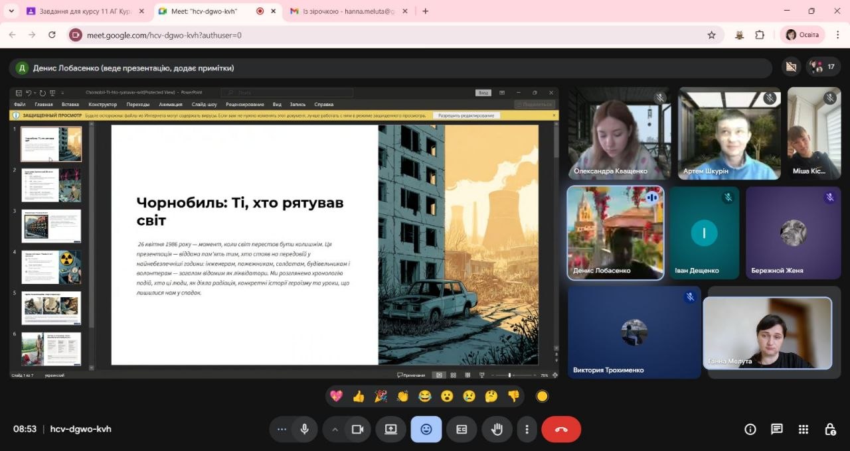Turn off the camera in Meet
Screen dimensions: 850x451
click(358, 429)
